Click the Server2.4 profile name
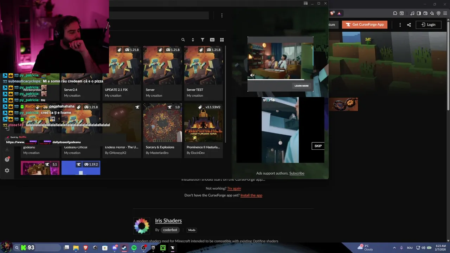This screenshot has height=253, width=450. click(71, 90)
